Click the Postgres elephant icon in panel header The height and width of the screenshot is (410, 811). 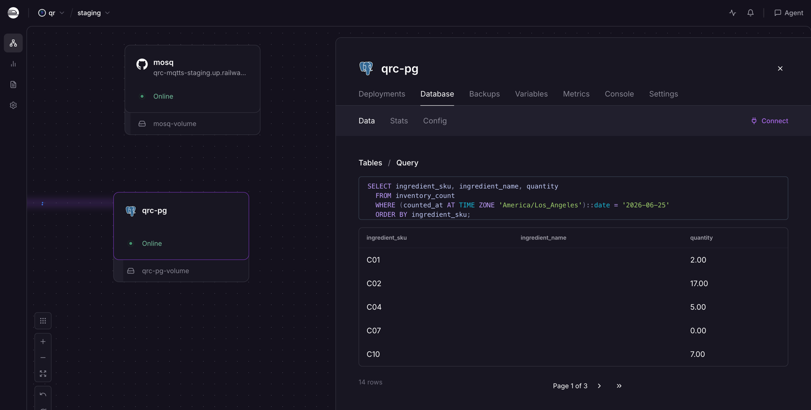pyautogui.click(x=366, y=68)
